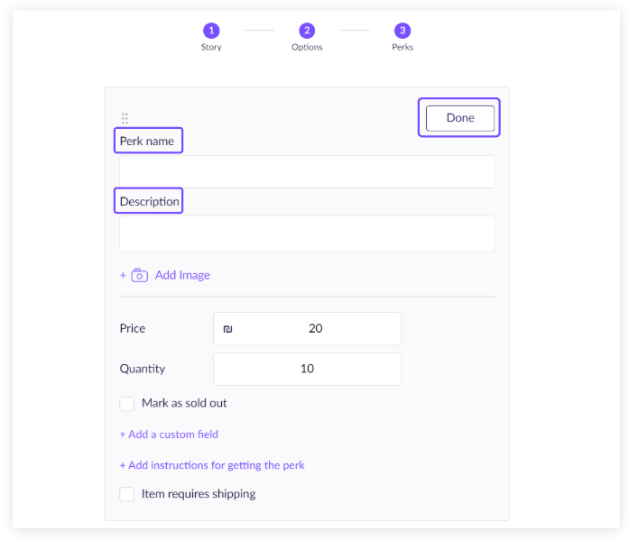Click step 3 Perks circle
The height and width of the screenshot is (540, 629).
[x=402, y=31]
